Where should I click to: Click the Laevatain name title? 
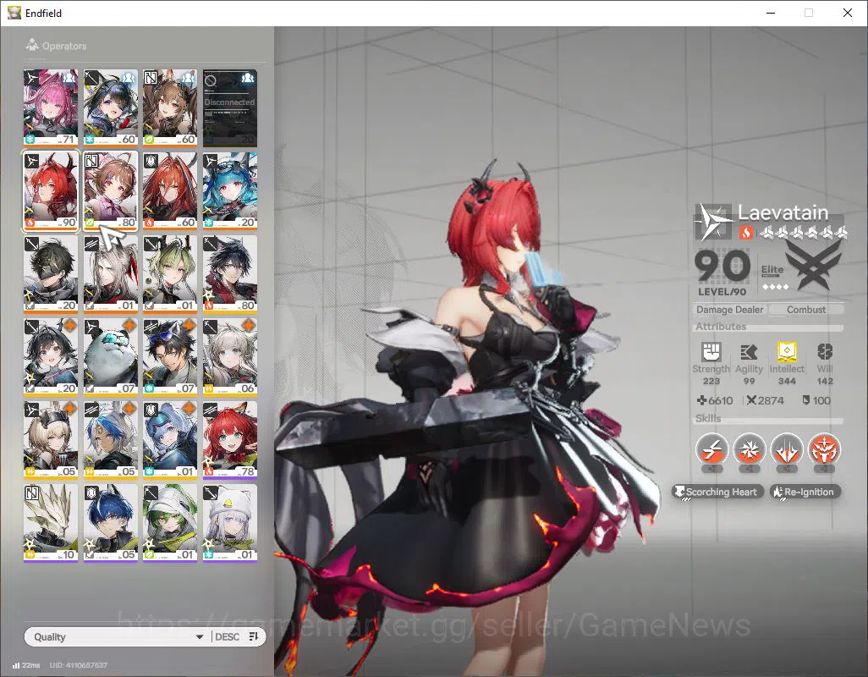[x=783, y=212]
